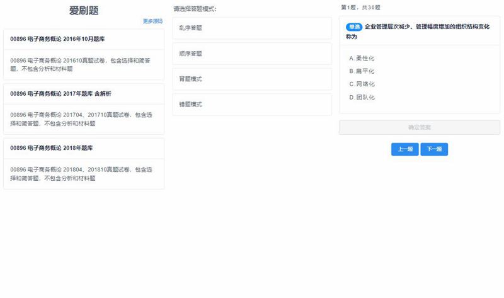Switch to 顺序答题 mode
504x298 pixels.
point(252,54)
